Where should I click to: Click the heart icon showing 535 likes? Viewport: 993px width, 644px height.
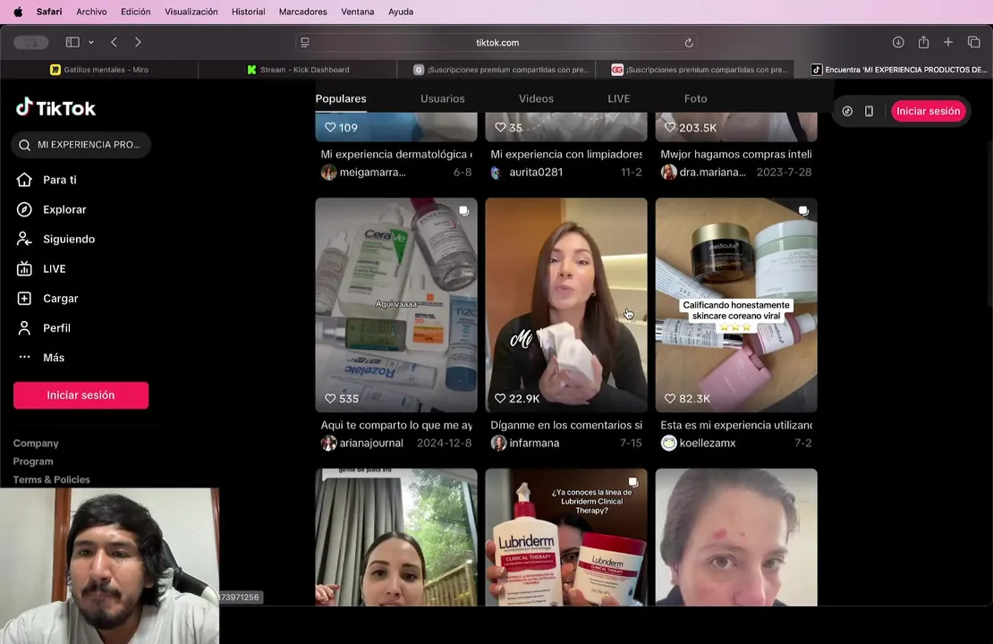[x=330, y=398]
